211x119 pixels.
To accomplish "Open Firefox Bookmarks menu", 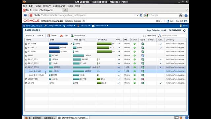I will click(x=59, y=6).
